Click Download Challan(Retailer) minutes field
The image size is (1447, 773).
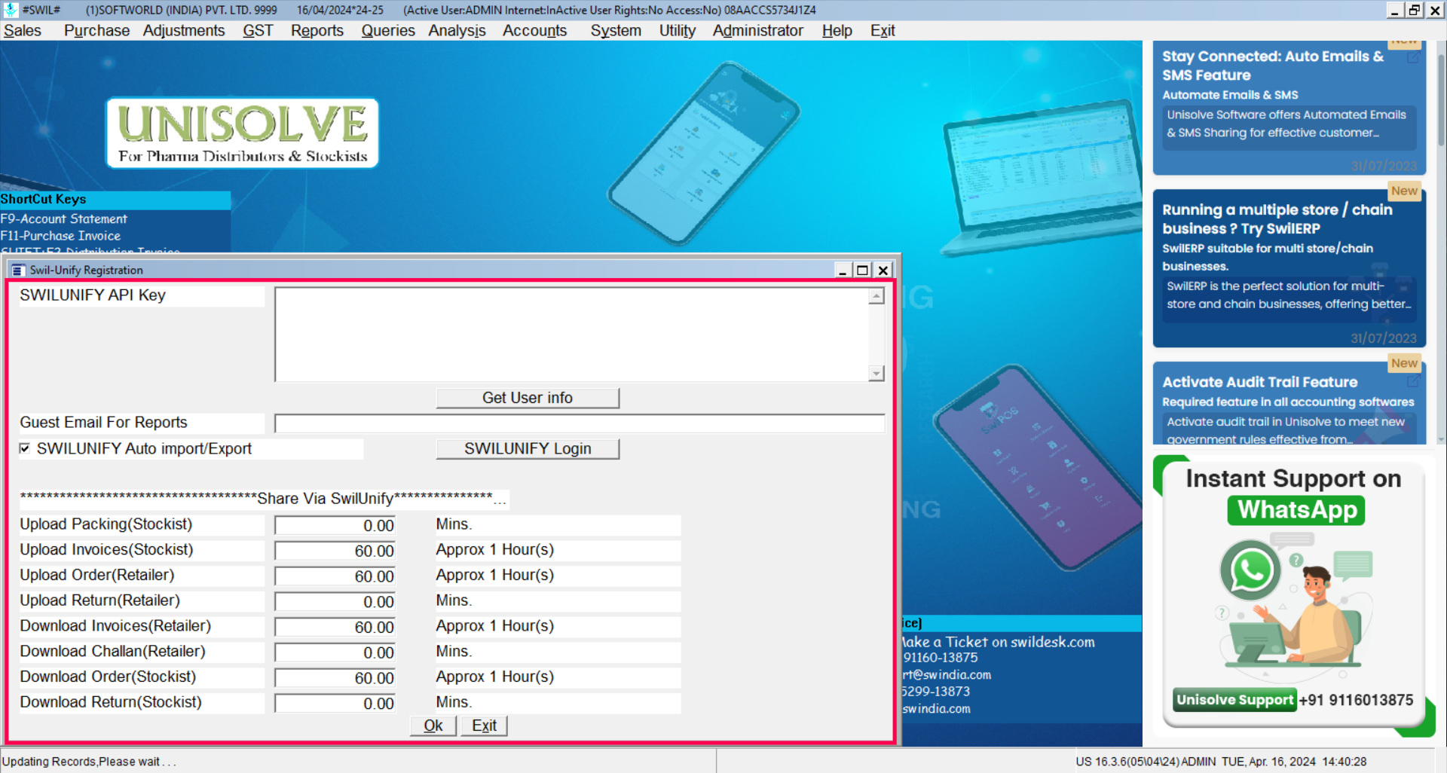tap(335, 652)
